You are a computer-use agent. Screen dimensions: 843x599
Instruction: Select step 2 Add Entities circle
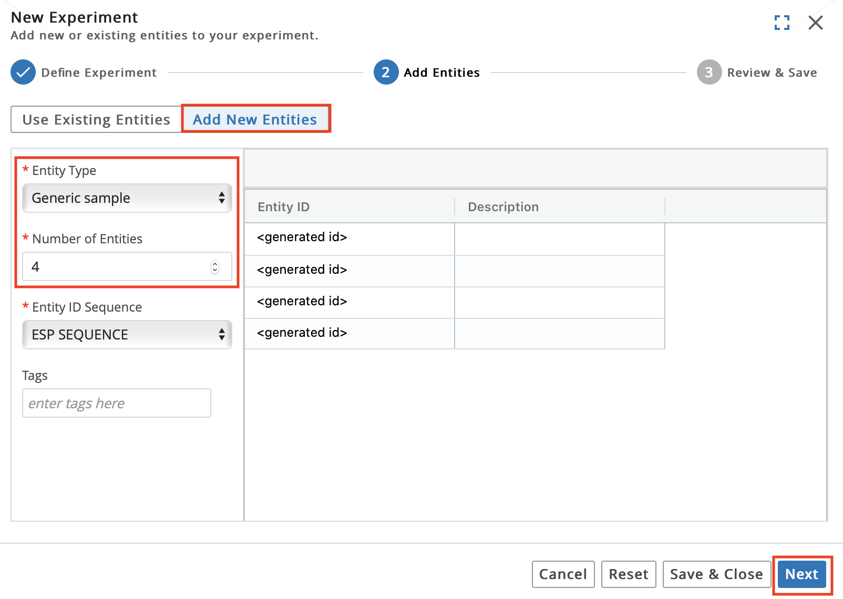point(386,73)
